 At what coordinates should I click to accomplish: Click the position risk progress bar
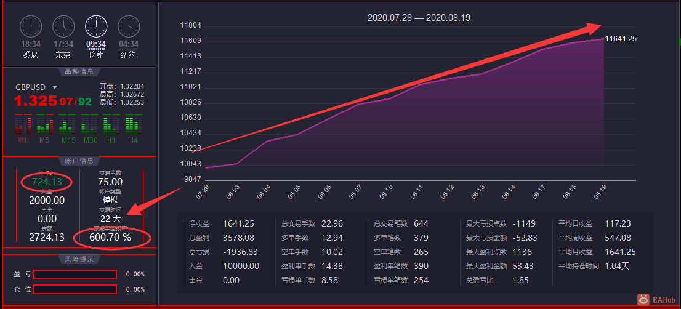75,289
